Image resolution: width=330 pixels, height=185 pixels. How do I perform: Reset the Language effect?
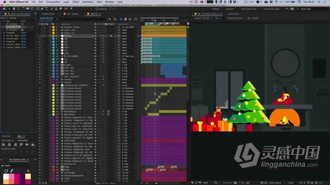click(24, 41)
